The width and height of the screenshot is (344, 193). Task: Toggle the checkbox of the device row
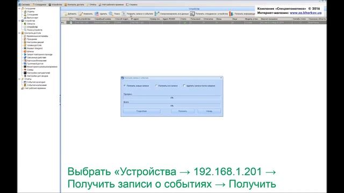pyautogui.click(x=70, y=23)
